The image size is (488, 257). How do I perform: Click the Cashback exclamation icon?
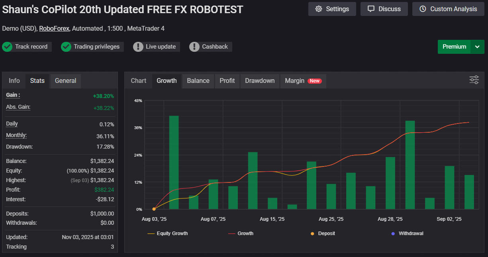tap(194, 47)
